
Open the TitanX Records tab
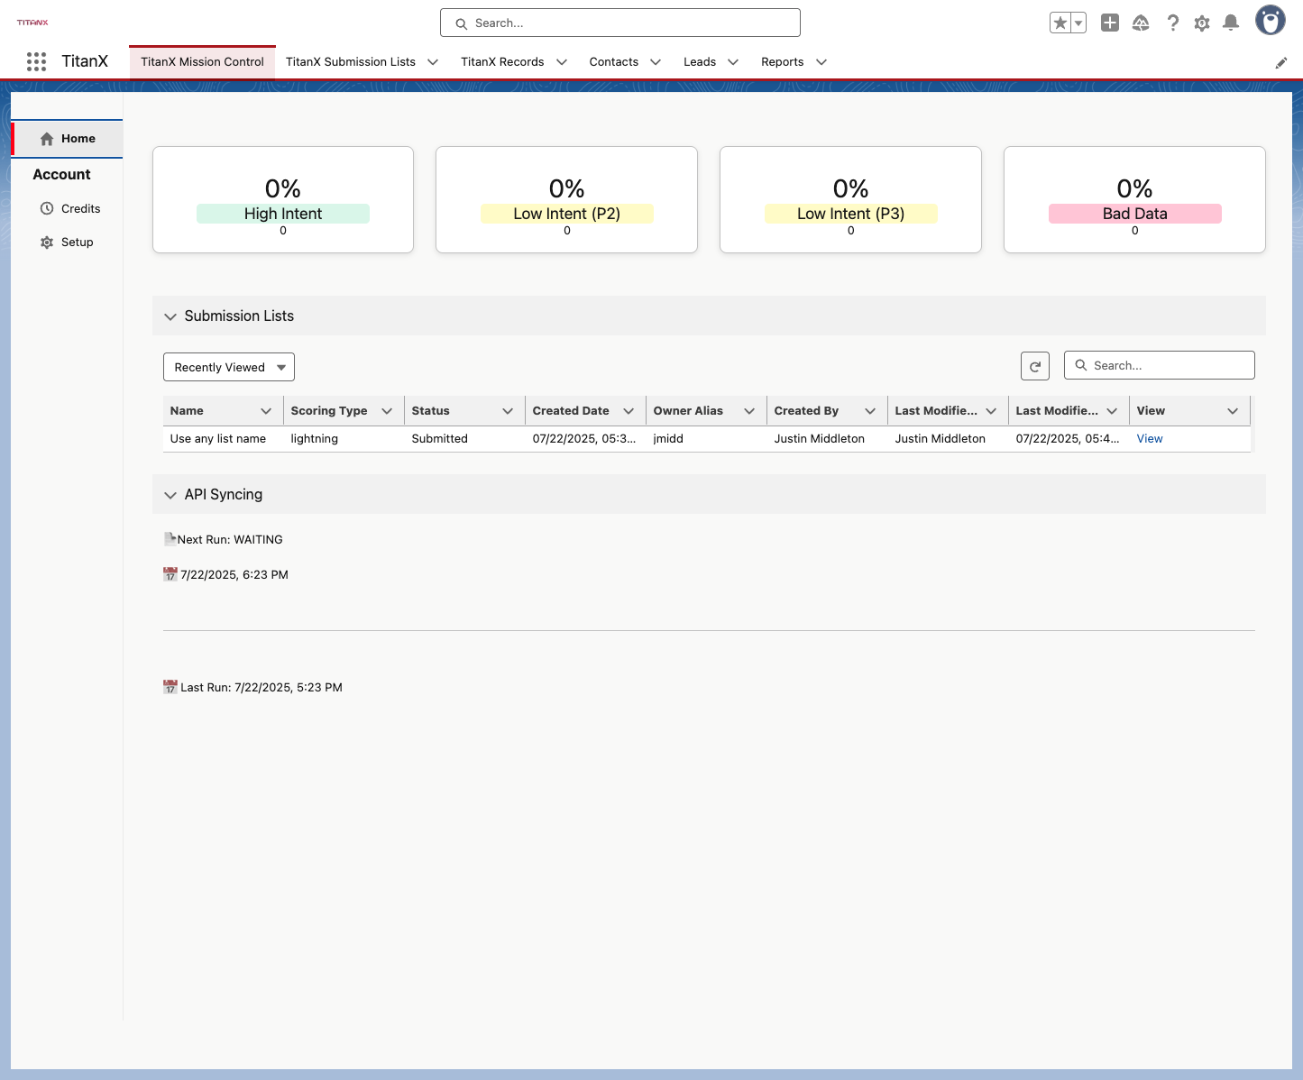502,62
